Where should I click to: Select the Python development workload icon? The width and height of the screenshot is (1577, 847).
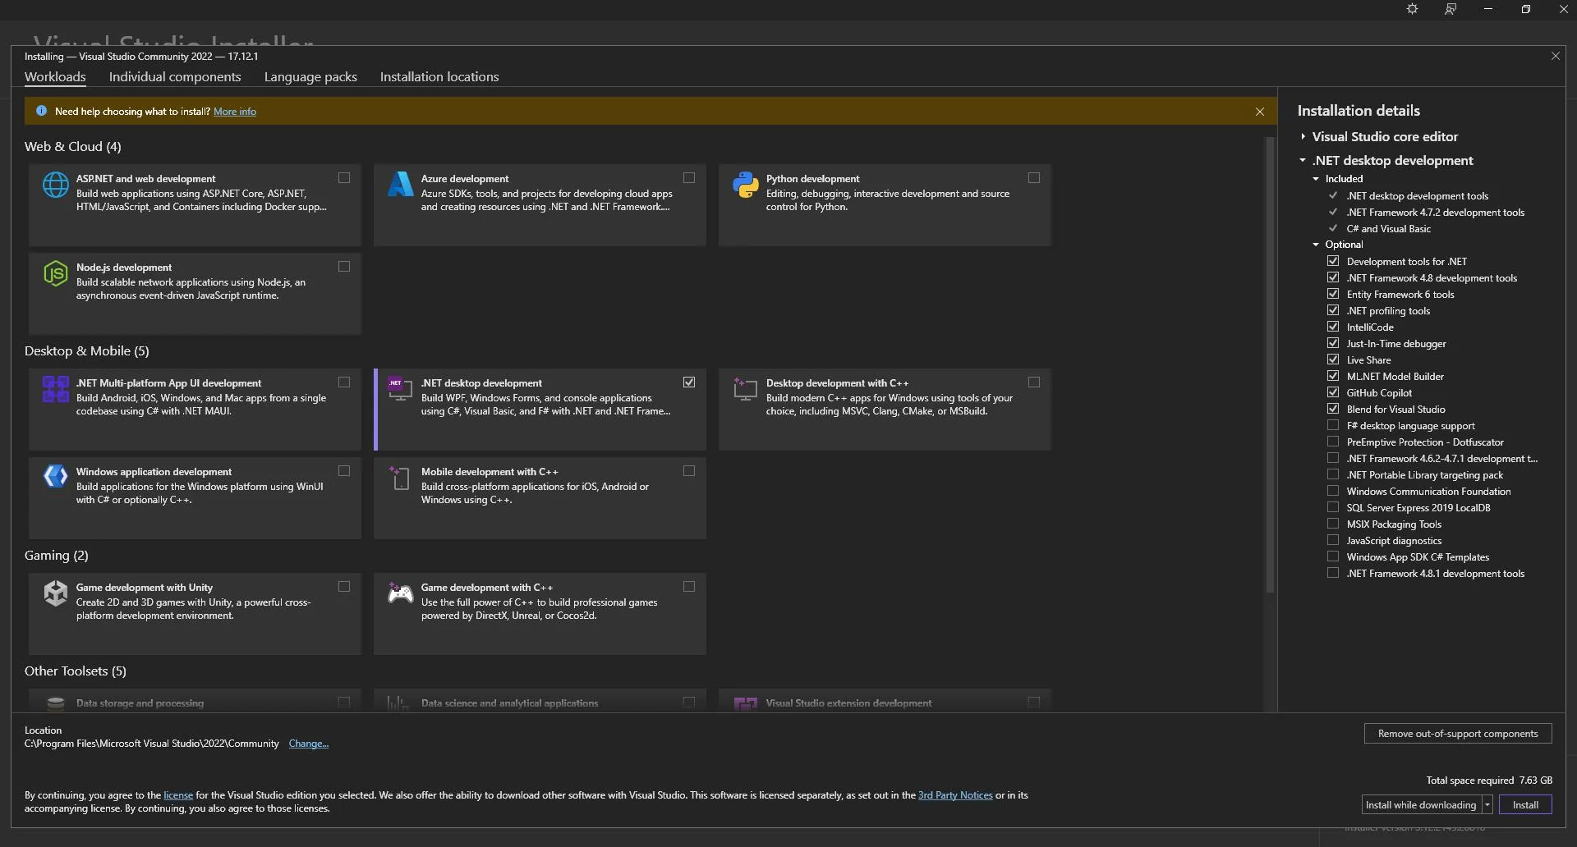click(x=746, y=185)
